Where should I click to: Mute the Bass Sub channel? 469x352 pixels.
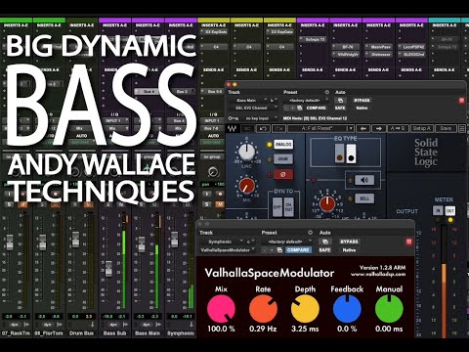(x=121, y=204)
